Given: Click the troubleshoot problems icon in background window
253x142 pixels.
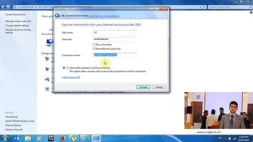Looking at the screenshot, I should (47, 89).
